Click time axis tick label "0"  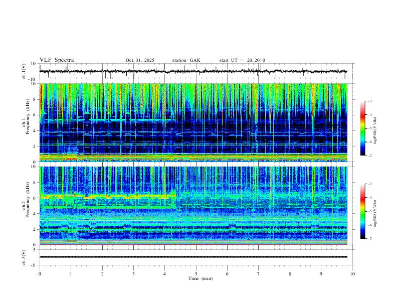pyautogui.click(x=40, y=274)
